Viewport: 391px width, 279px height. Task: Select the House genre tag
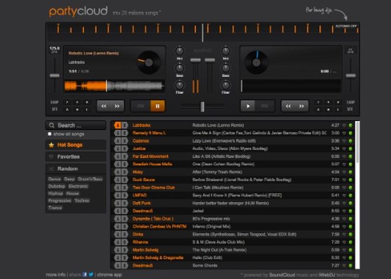tap(72, 194)
